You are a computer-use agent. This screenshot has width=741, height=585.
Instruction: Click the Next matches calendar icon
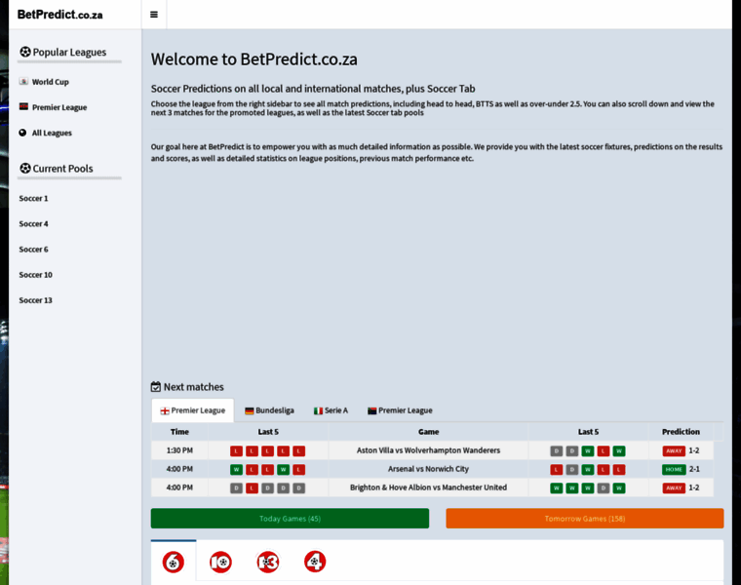tap(156, 386)
